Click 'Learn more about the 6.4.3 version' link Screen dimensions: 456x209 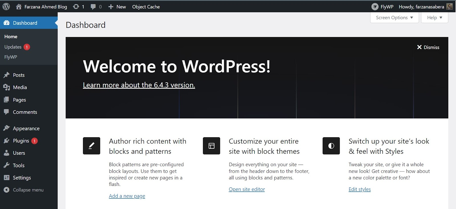139,85
